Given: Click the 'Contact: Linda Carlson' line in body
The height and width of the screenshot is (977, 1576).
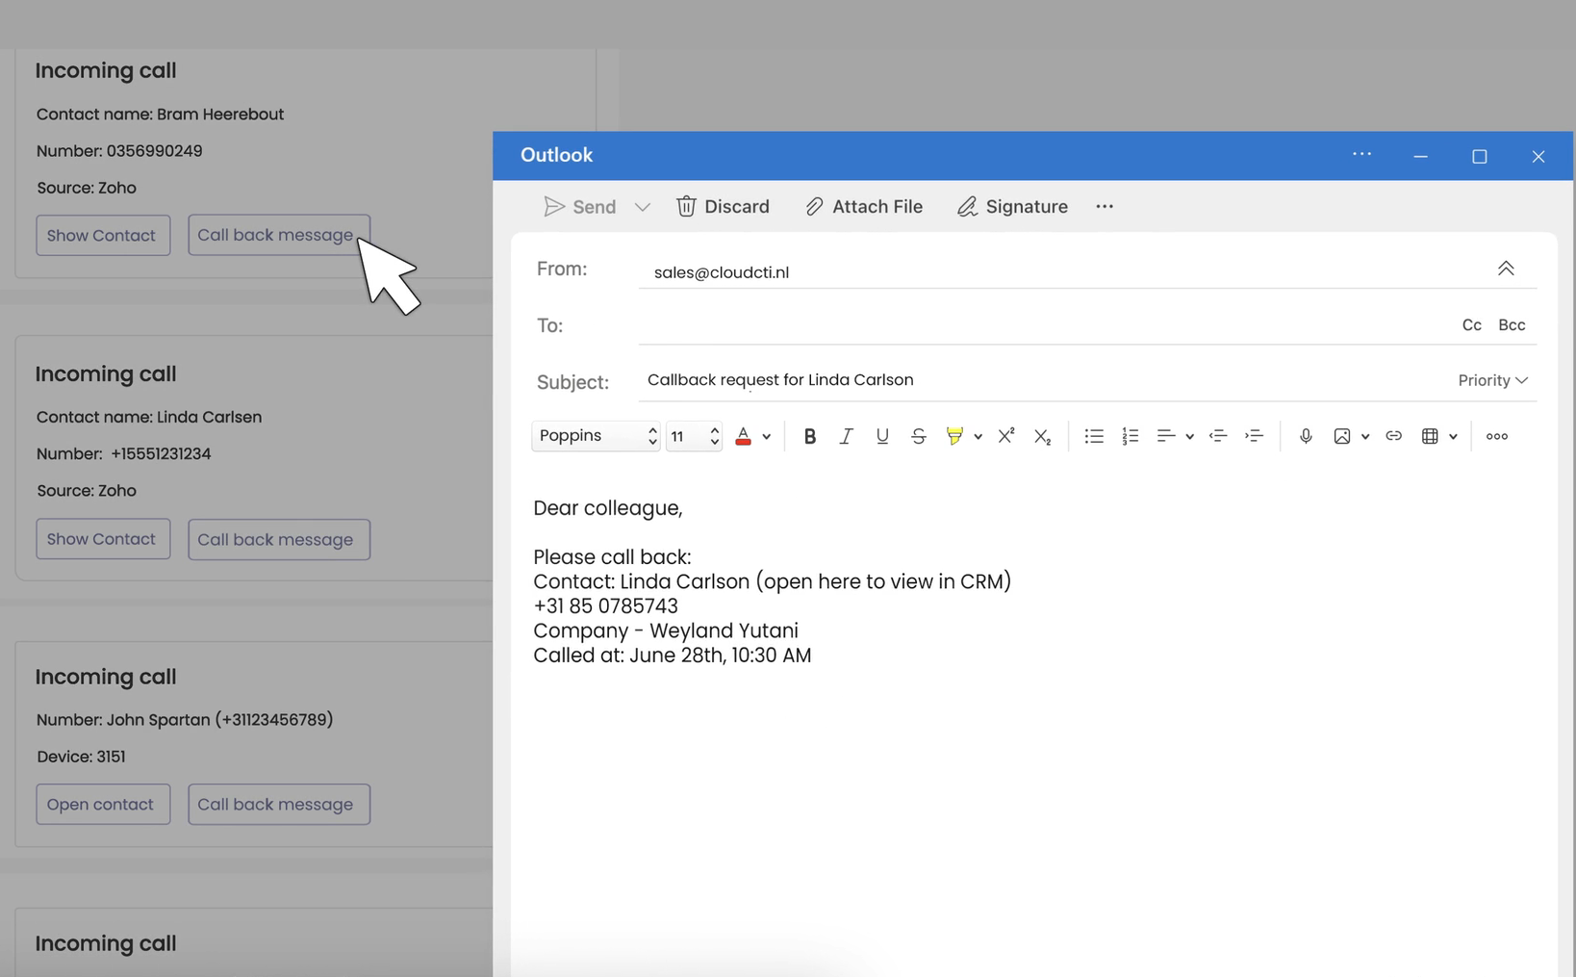Looking at the screenshot, I should tap(773, 581).
